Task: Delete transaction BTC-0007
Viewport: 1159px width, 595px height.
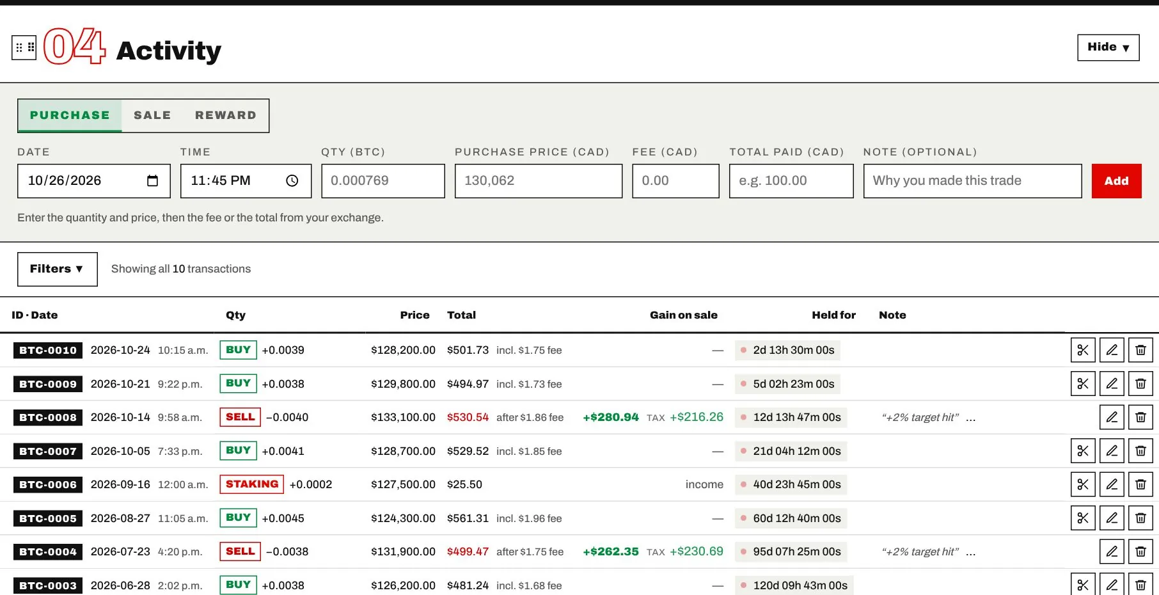Action: click(1140, 451)
